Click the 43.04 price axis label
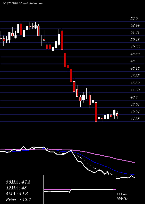145x204 pixels. tap(135, 105)
